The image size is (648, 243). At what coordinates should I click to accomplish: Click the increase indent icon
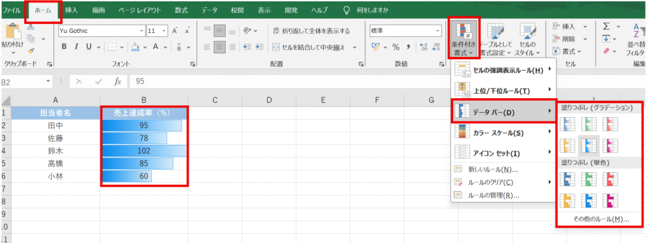[x=259, y=47]
